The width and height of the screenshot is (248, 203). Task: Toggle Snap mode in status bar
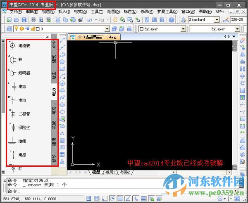tap(89, 198)
